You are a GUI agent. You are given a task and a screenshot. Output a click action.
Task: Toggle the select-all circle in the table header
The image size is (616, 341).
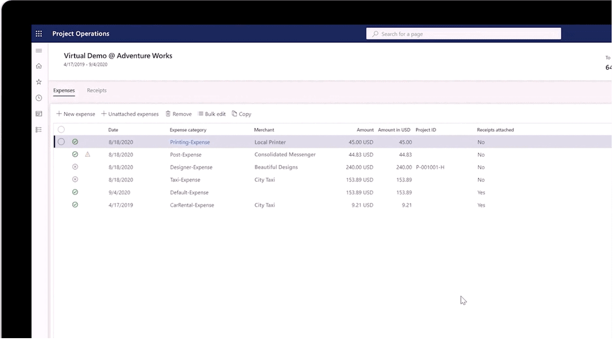tap(61, 130)
